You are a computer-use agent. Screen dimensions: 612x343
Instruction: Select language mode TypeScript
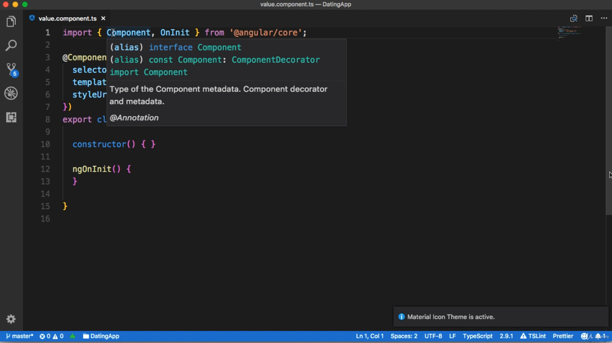coord(478,336)
